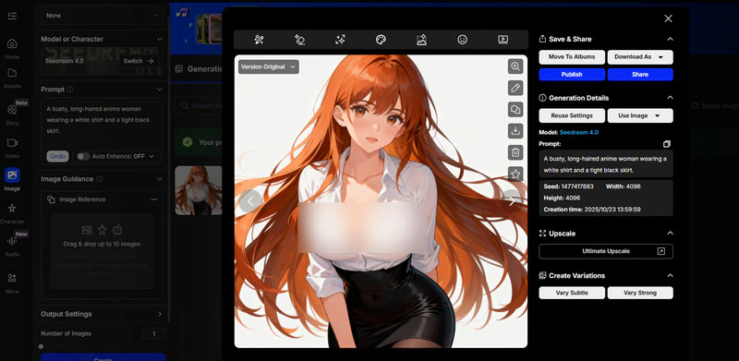Open Home in left sidebar

(x=12, y=49)
